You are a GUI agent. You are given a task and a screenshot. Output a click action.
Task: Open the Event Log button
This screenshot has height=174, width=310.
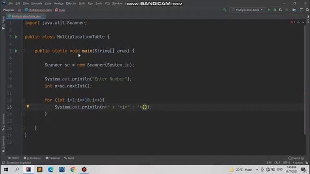[x=296, y=158]
